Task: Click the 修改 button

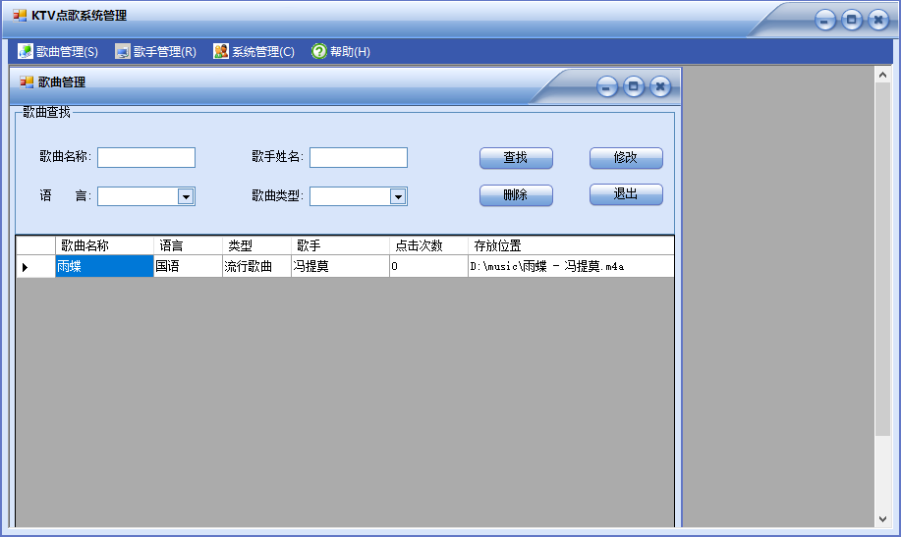Action: pos(626,158)
